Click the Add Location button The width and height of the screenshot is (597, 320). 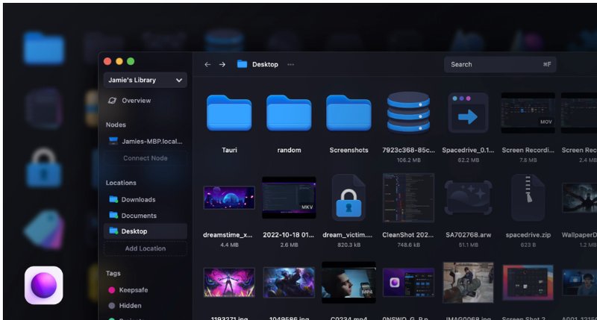pos(145,248)
